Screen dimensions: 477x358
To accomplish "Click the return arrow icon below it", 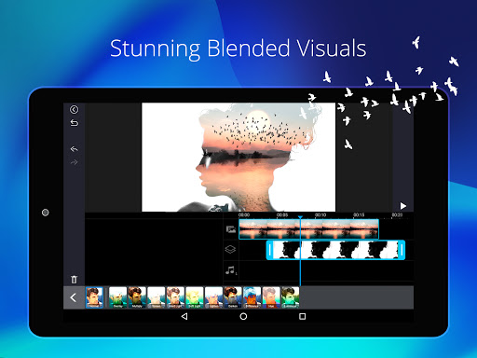I will (x=74, y=123).
